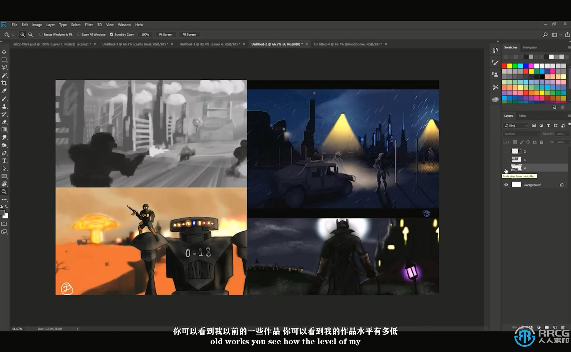This screenshot has width=571, height=352.
Task: Show layer 2 via its visibility box
Action: pos(506,151)
